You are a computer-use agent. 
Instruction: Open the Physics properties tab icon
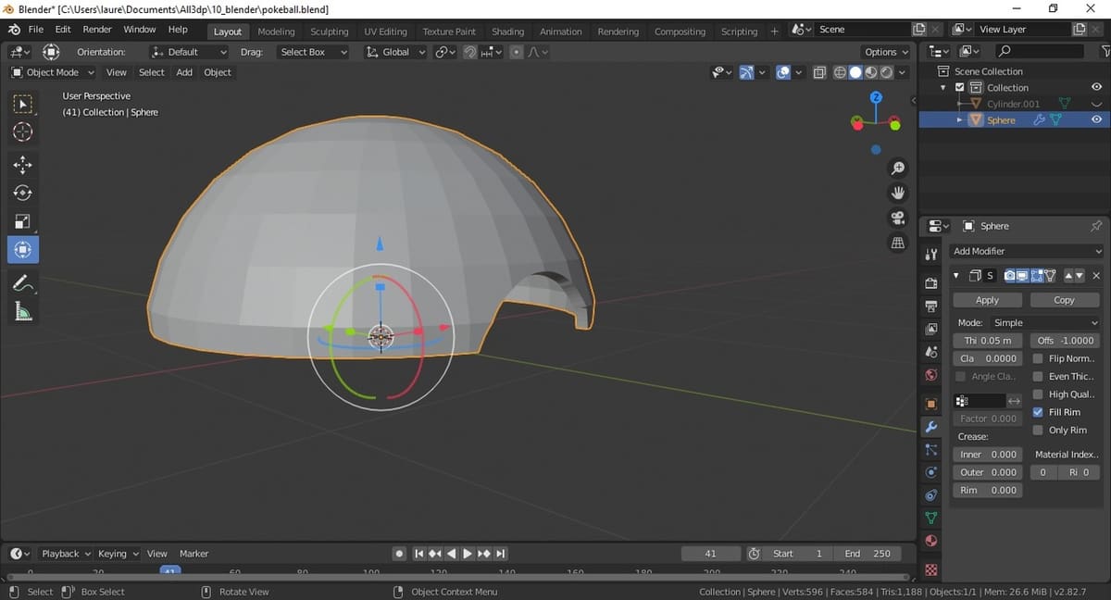point(931,472)
